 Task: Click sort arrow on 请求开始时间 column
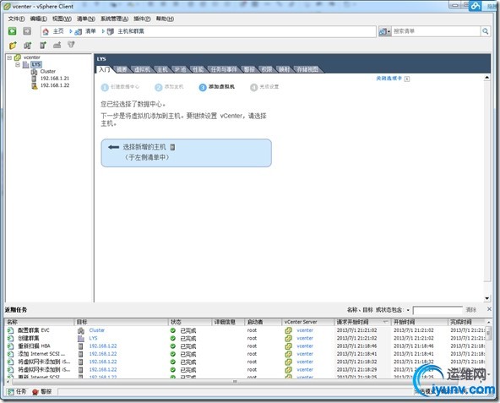point(385,322)
